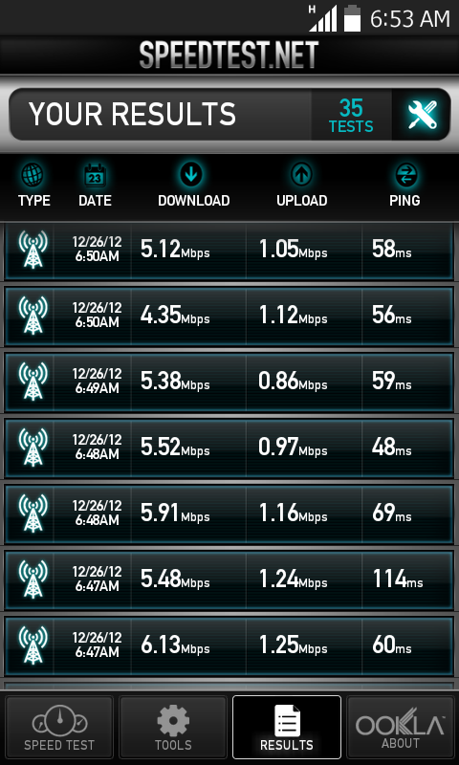The height and width of the screenshot is (765, 459).
Task: Open the result with 114ms ping
Action: (x=229, y=580)
